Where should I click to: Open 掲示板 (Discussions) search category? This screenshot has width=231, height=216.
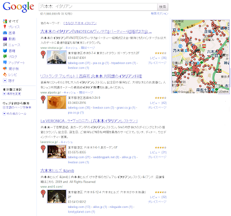pos(13,69)
